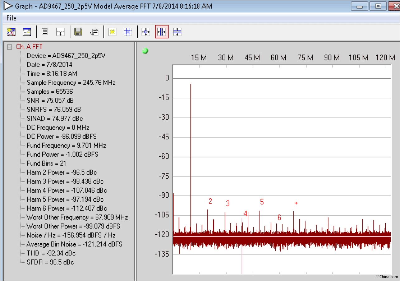Select the SINAD = 74.977 dBc row

tap(55, 119)
